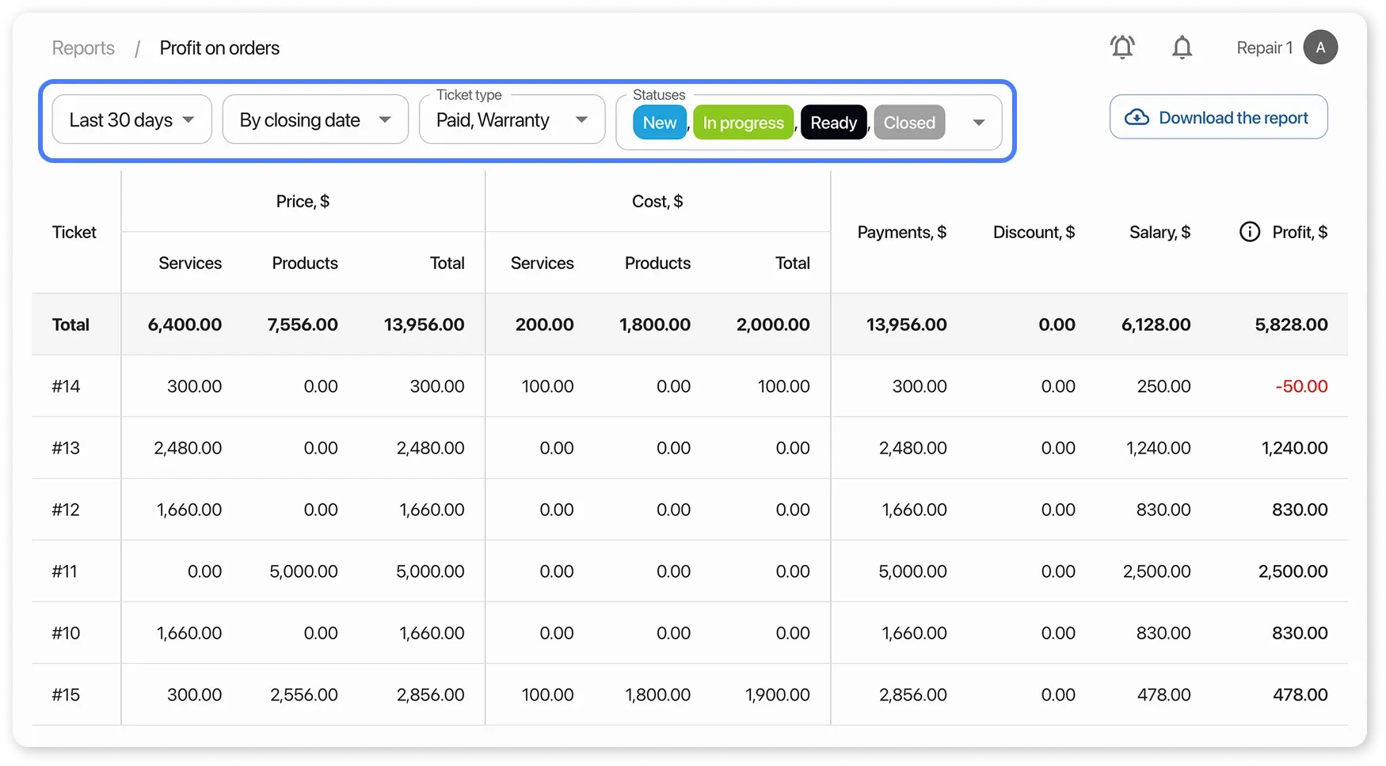
Task: Click the Repair 1 account label
Action: pyautogui.click(x=1264, y=48)
